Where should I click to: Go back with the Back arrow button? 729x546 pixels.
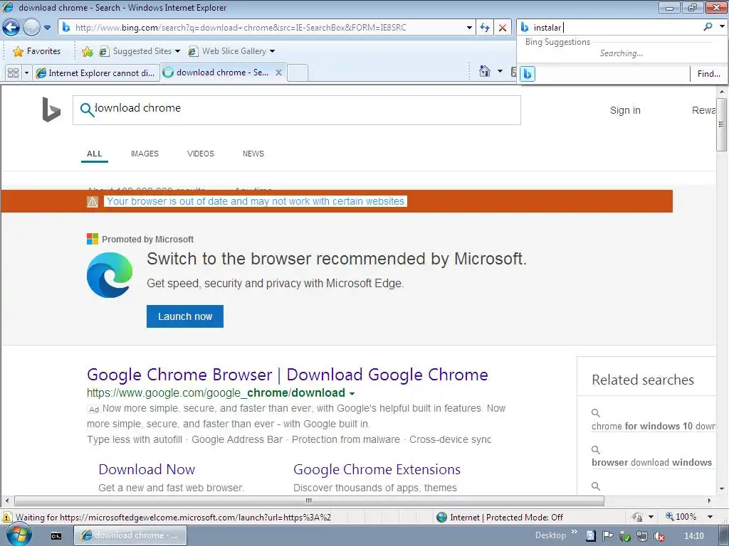pos(11,28)
